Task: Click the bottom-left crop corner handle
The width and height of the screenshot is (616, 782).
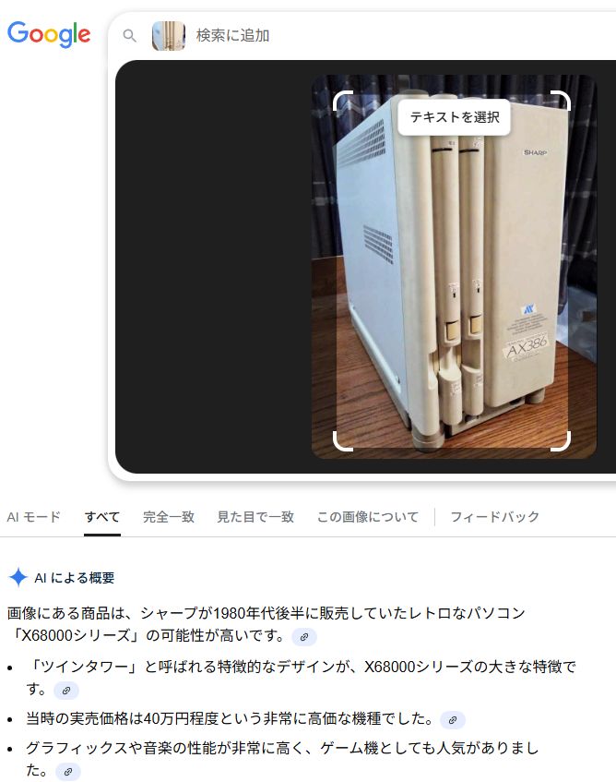Action: (x=342, y=442)
